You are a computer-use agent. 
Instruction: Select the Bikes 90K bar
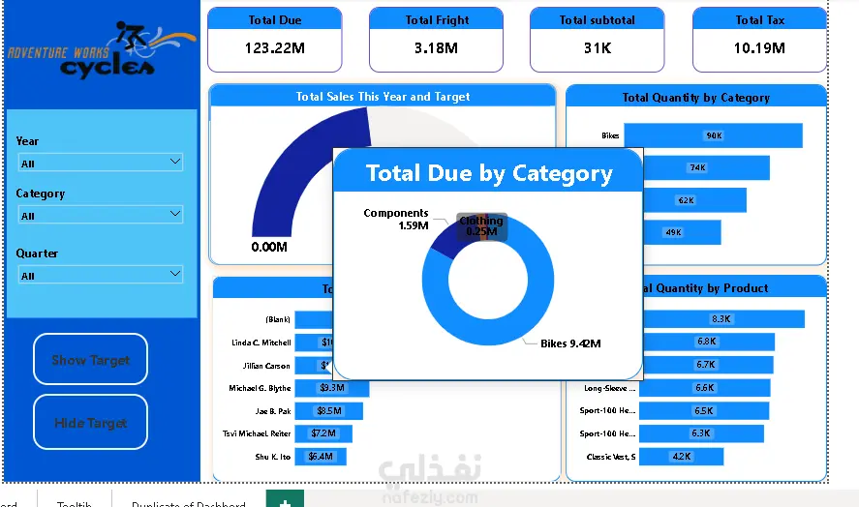(x=714, y=135)
